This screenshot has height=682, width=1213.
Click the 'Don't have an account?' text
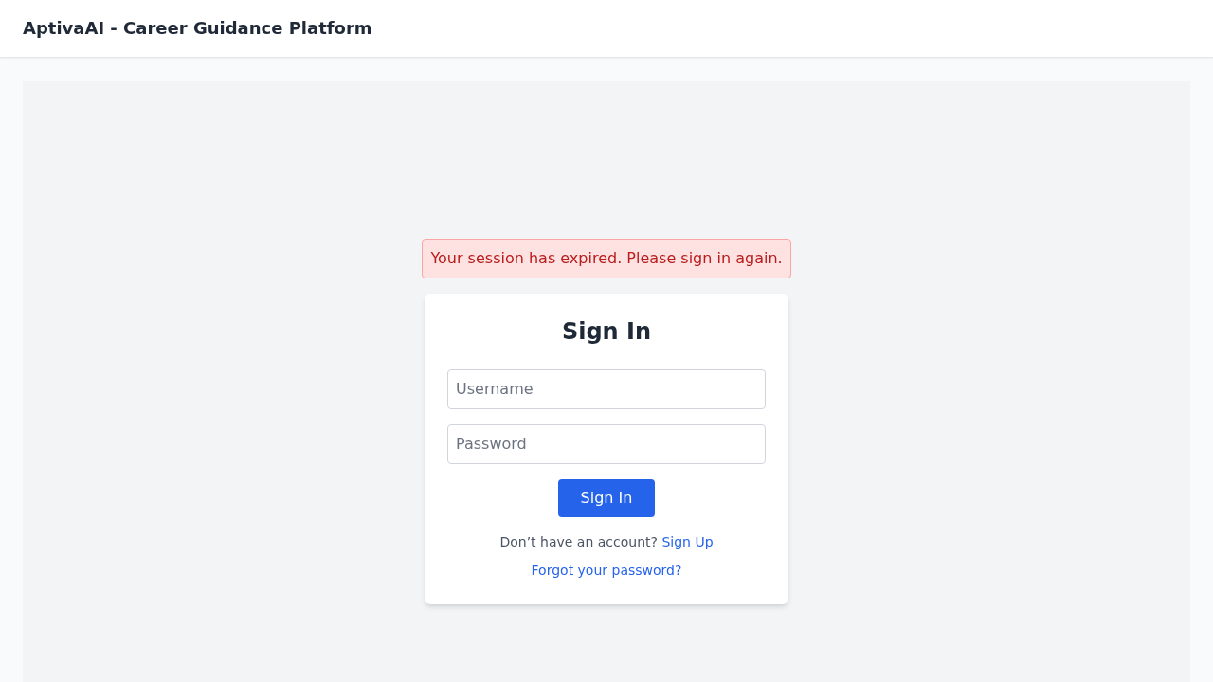(578, 542)
